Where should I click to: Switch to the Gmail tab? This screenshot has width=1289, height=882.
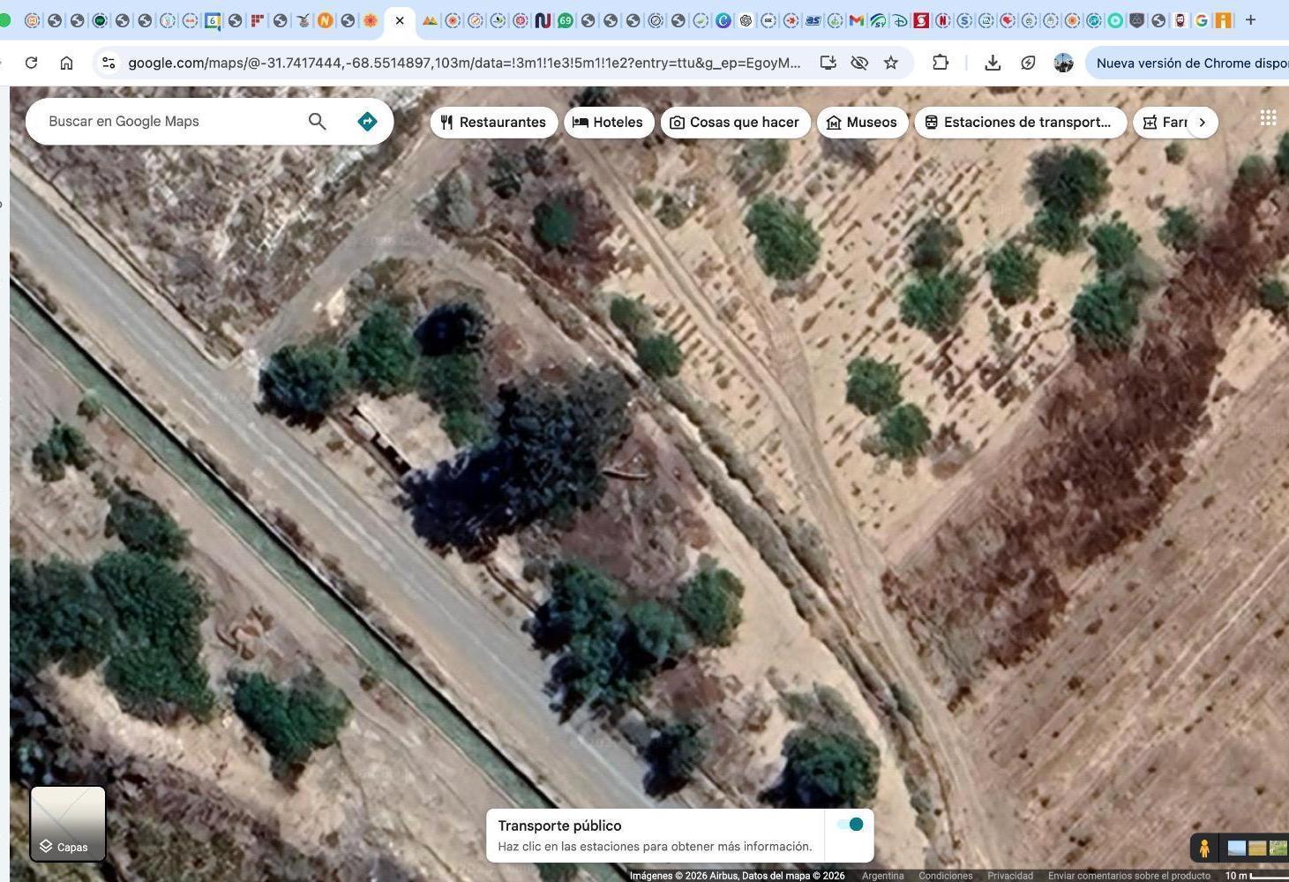pyautogui.click(x=856, y=20)
